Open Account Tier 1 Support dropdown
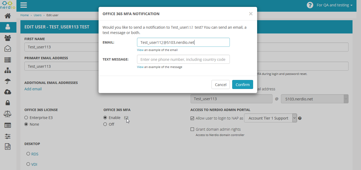The height and width of the screenshot is (170, 361). (x=270, y=118)
